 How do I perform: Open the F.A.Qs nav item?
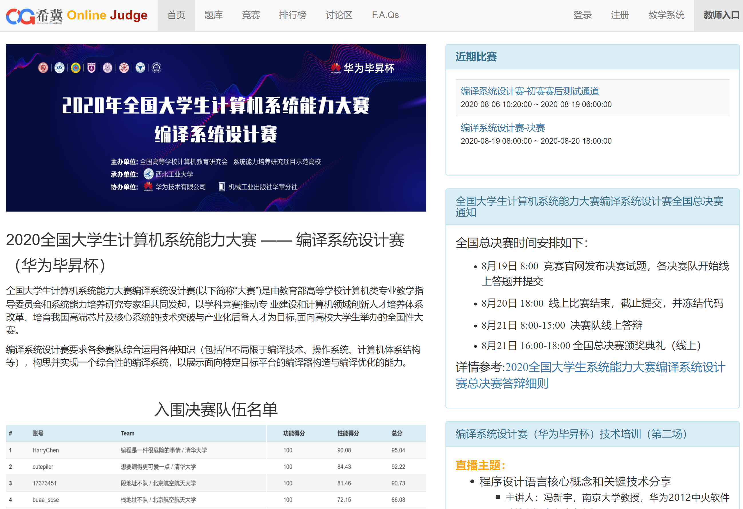(385, 15)
